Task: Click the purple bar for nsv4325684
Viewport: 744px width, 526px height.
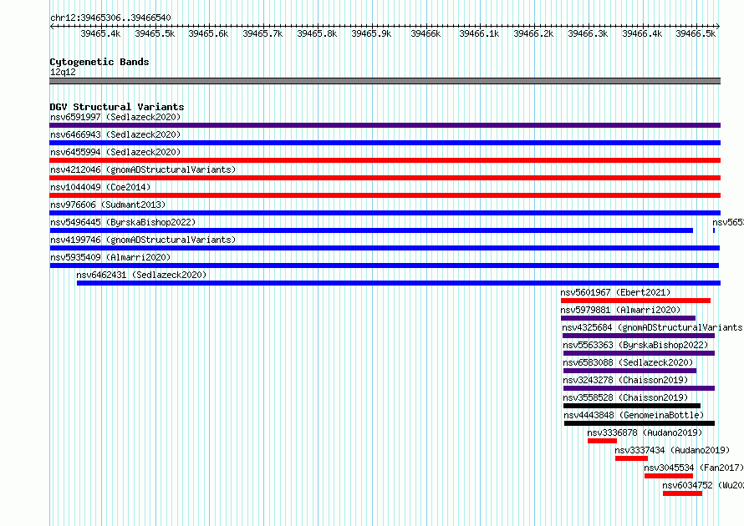Action: coord(638,336)
